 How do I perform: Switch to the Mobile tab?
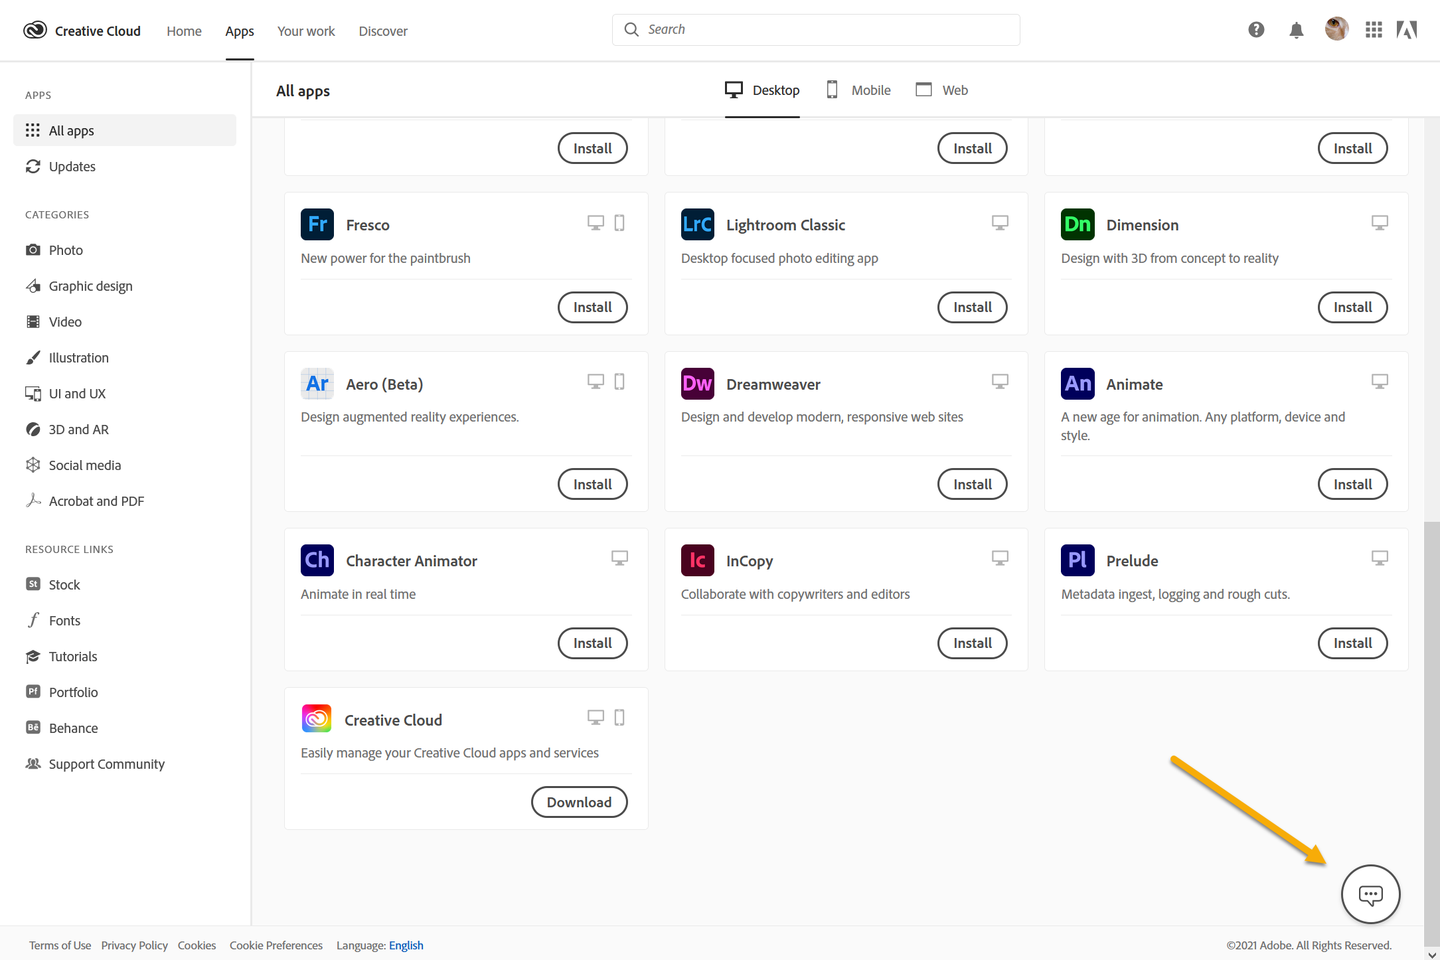coord(858,90)
